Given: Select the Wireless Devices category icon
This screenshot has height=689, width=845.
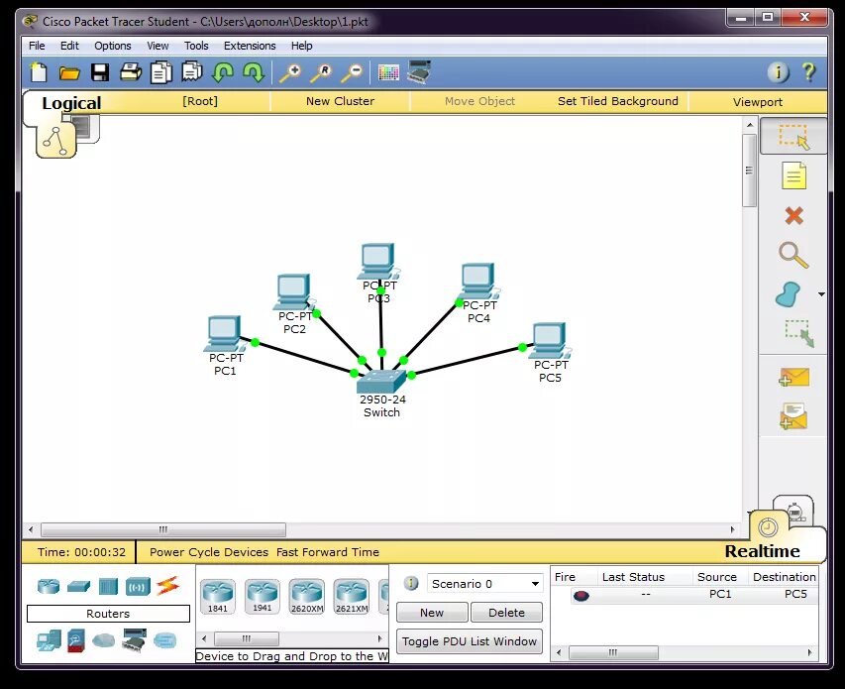Looking at the screenshot, I should pyautogui.click(x=138, y=587).
